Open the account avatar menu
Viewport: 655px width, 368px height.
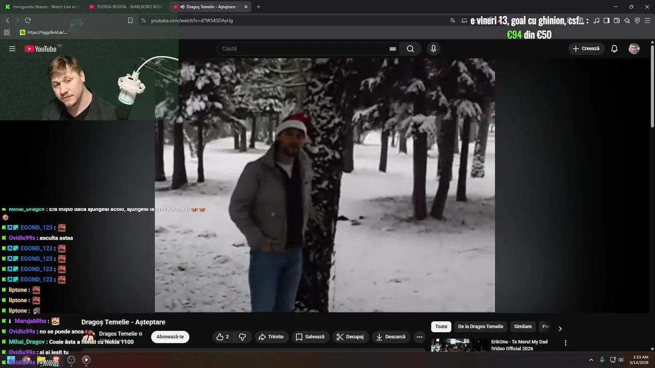tap(634, 49)
